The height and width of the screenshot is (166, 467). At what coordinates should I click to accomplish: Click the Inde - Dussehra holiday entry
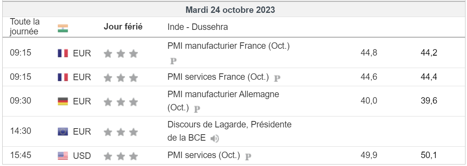coord(198,27)
